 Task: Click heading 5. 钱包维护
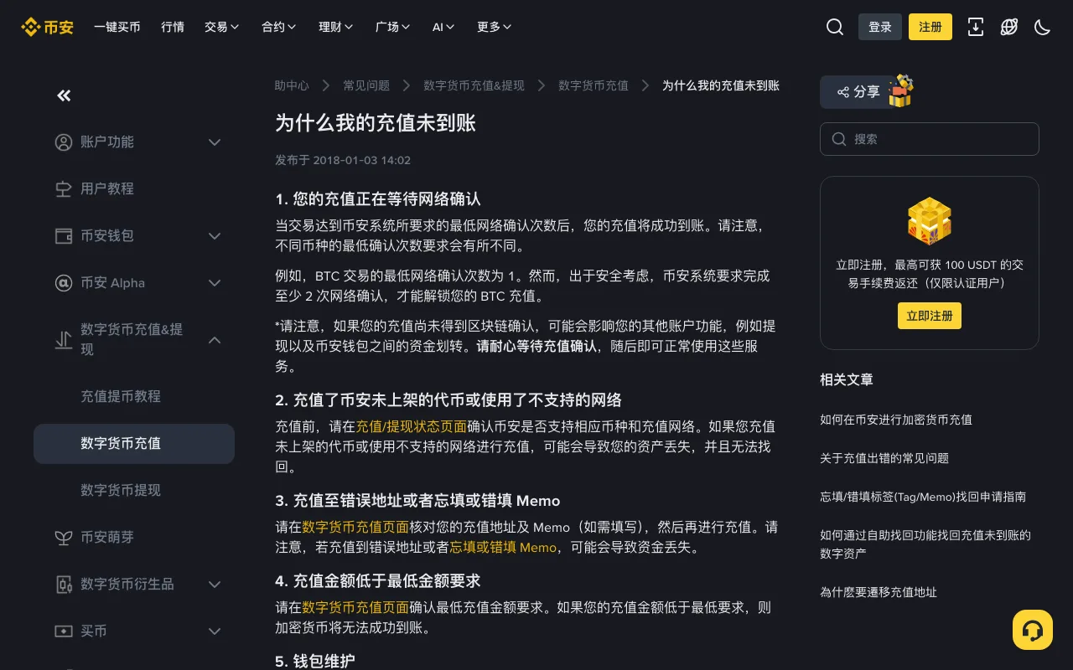pyautogui.click(x=315, y=661)
